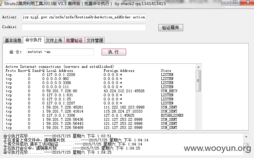Go to the 文件管理 tab
The image size is (254, 158).
coord(95,40)
